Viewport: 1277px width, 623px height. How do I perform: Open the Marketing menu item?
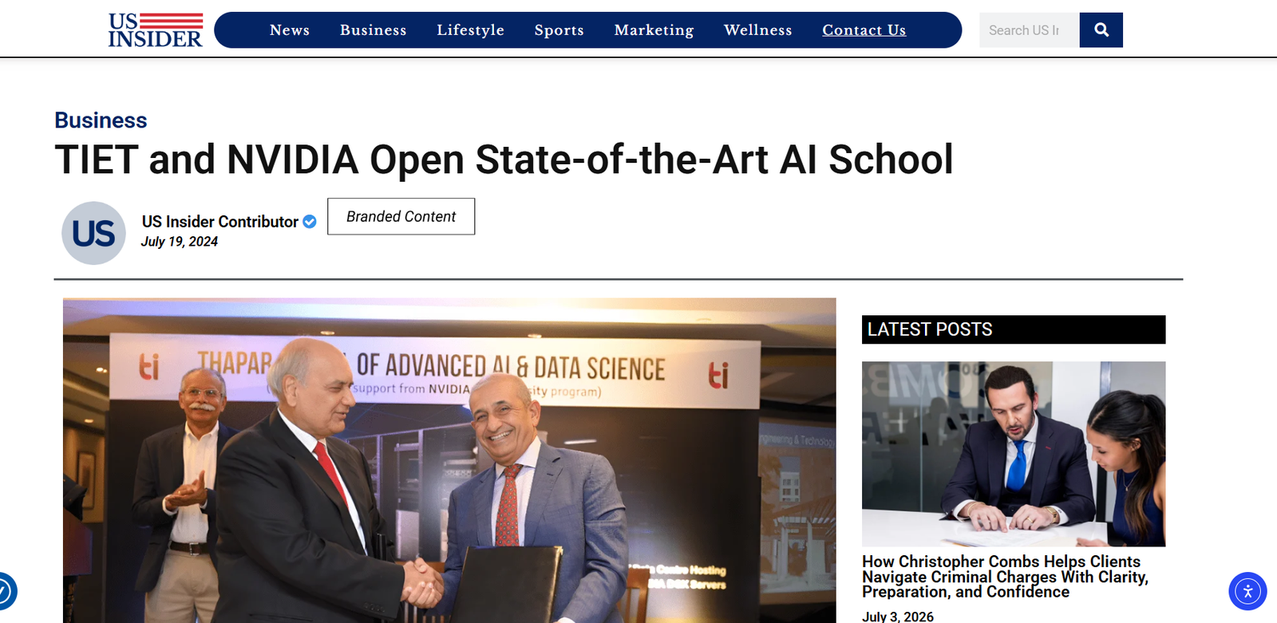point(654,30)
